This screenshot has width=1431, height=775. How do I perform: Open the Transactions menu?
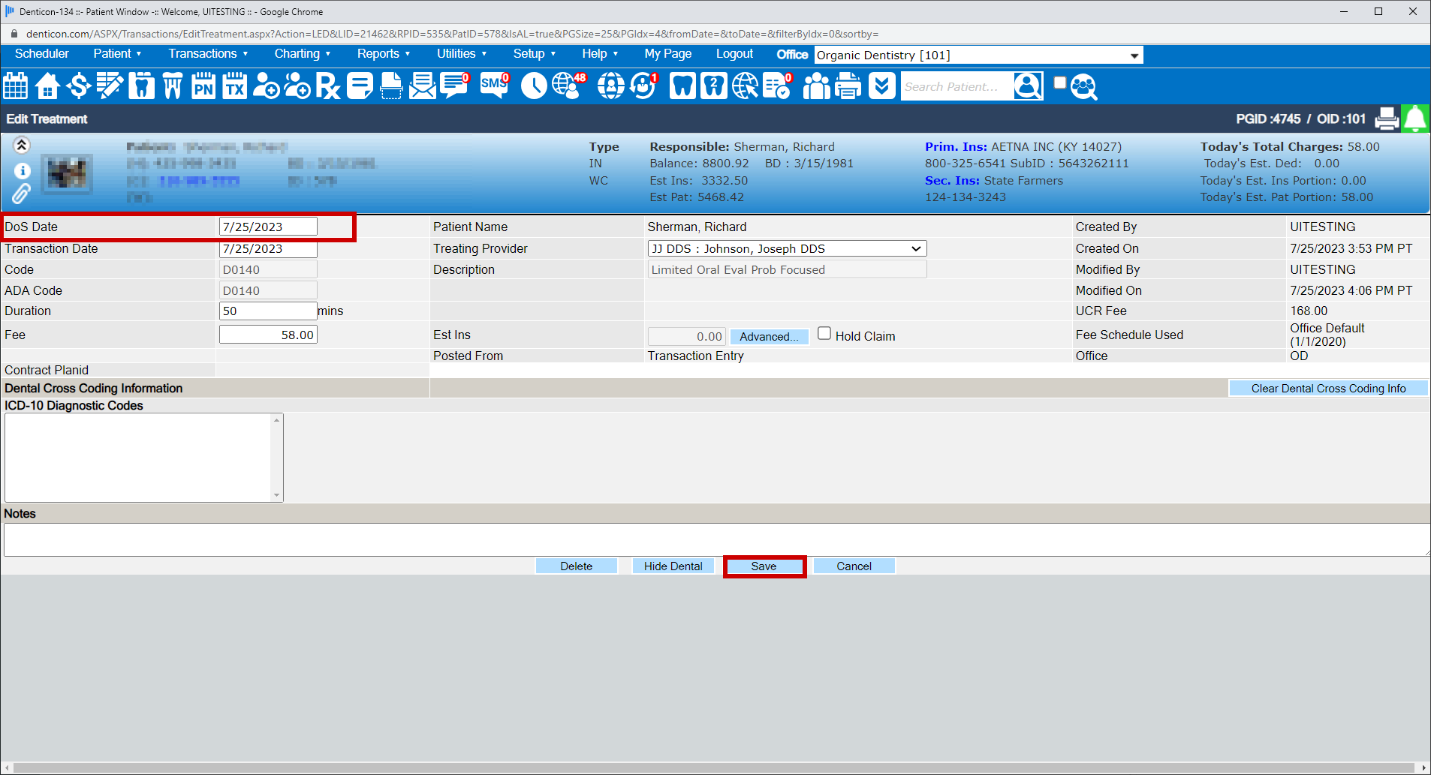click(208, 54)
